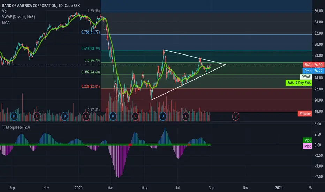Click the white VWAP scale label
Screen dimensions: 325x192
(306, 77)
